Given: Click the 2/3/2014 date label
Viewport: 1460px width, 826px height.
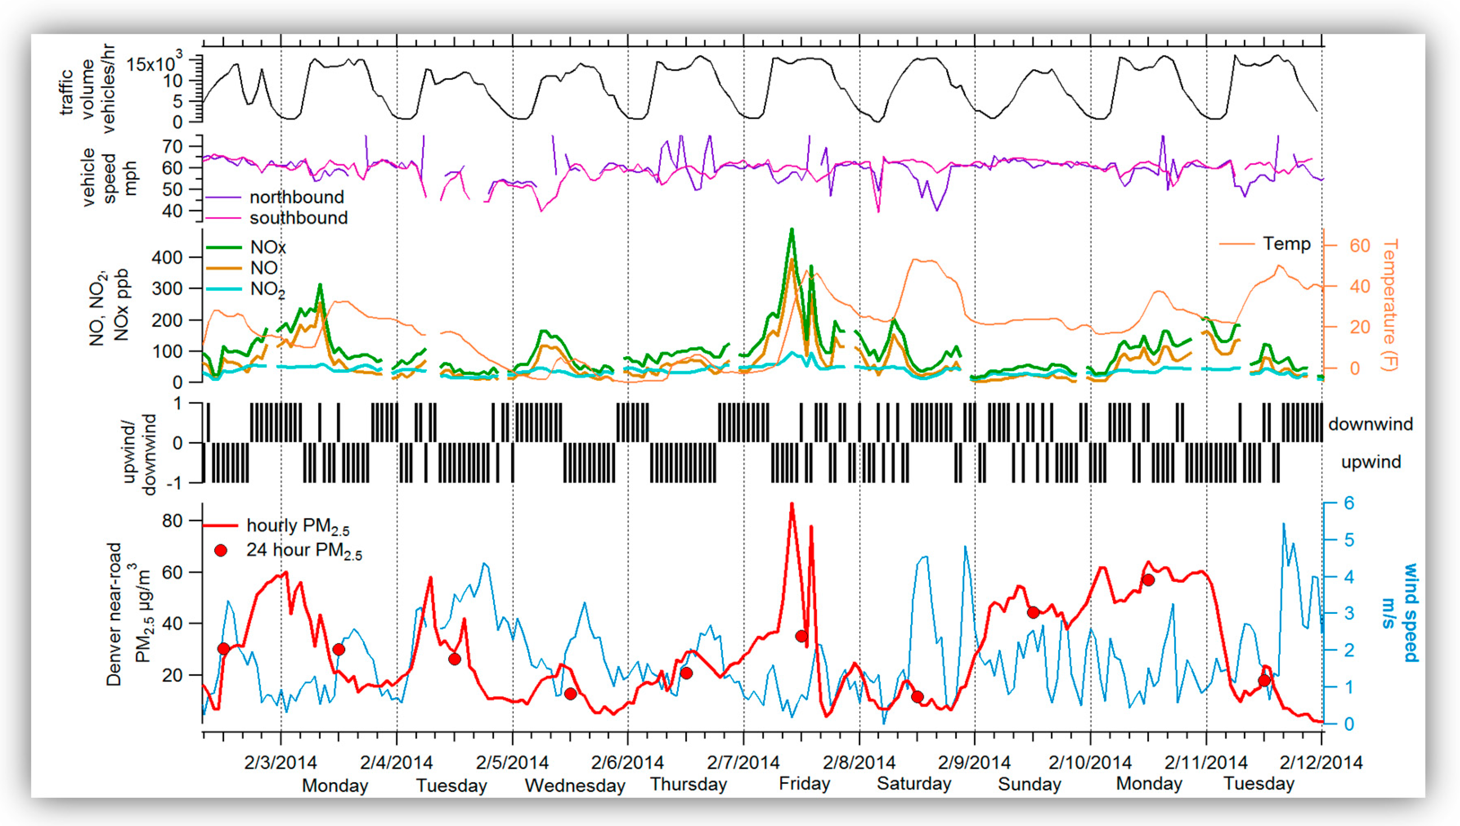Looking at the screenshot, I should [280, 762].
